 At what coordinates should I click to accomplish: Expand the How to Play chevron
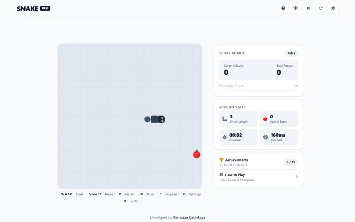tap(297, 177)
